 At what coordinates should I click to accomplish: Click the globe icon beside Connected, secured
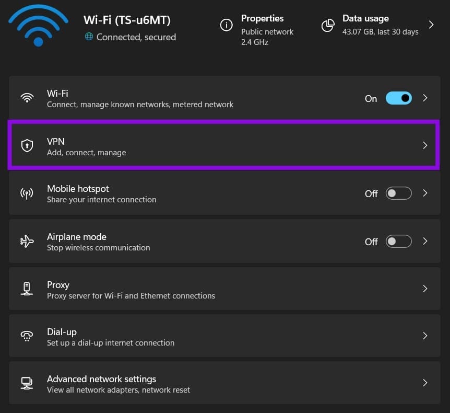tap(89, 37)
